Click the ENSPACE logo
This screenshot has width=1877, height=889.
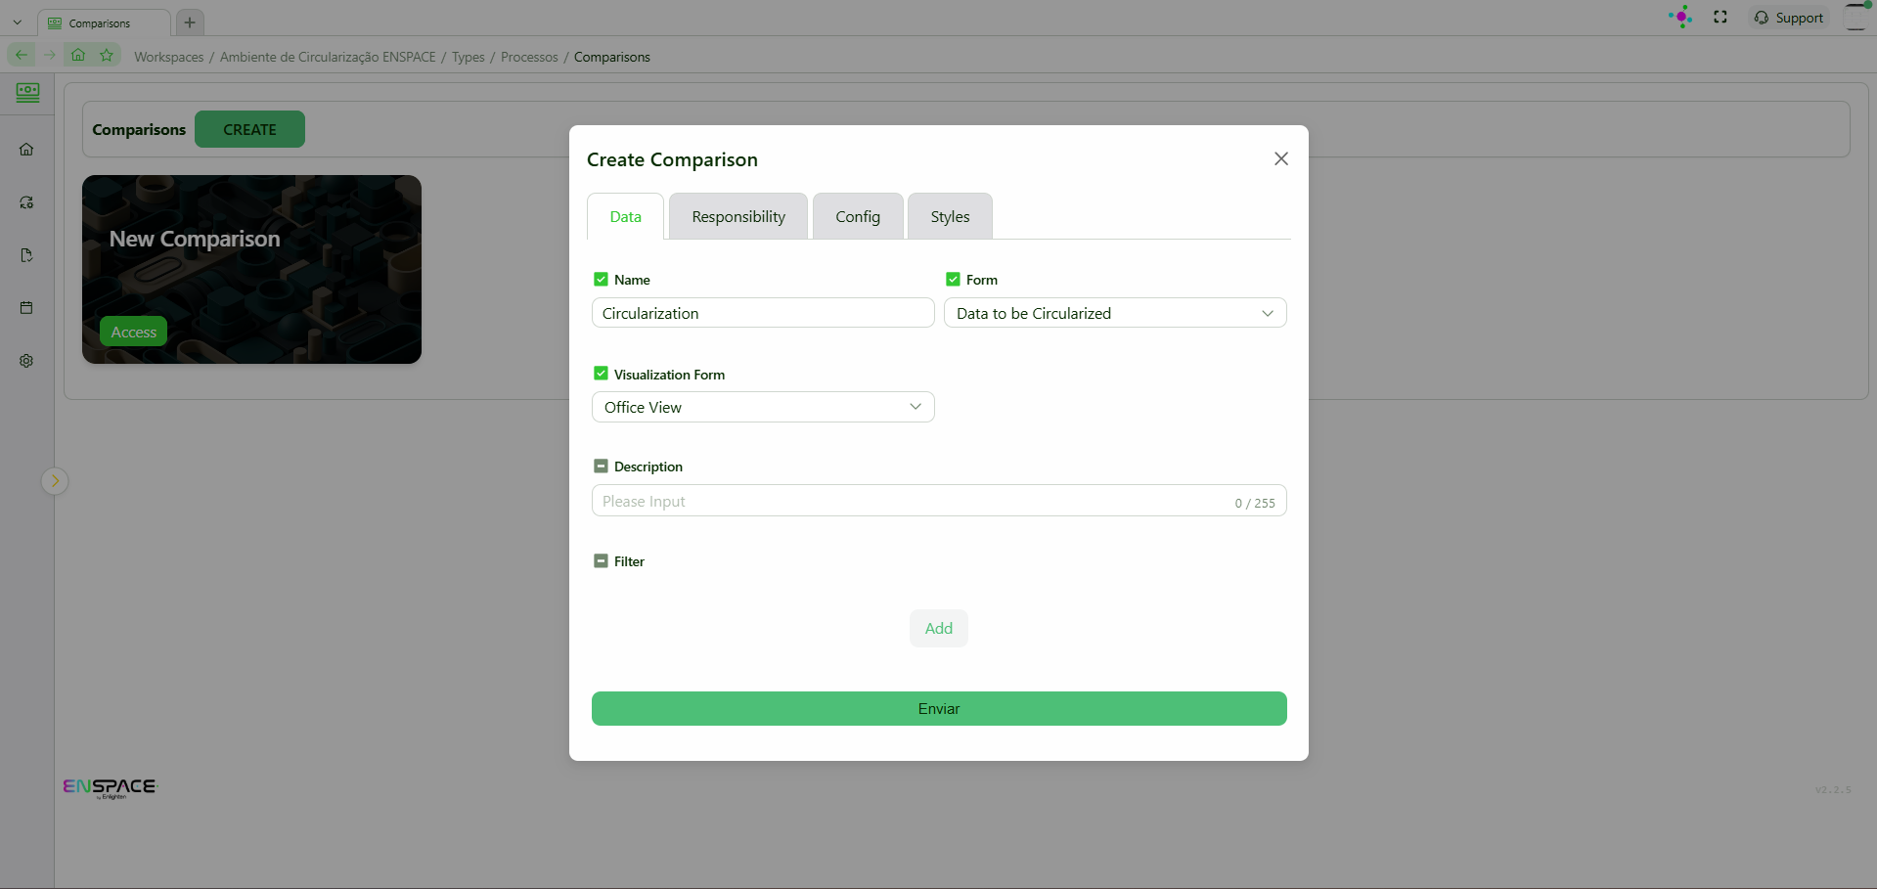110,788
